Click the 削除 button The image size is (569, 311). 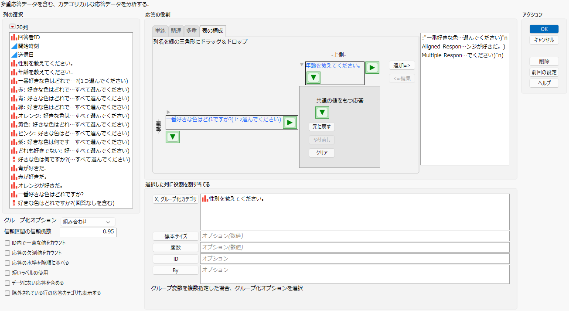coord(544,62)
